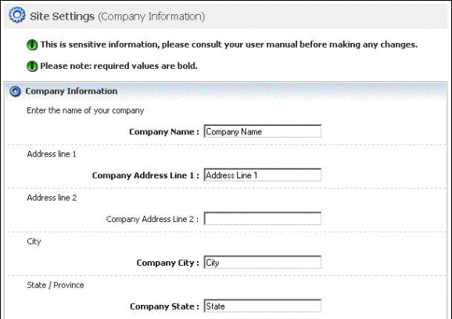
Task: Click the blue Company Information section icon
Action: (15, 91)
